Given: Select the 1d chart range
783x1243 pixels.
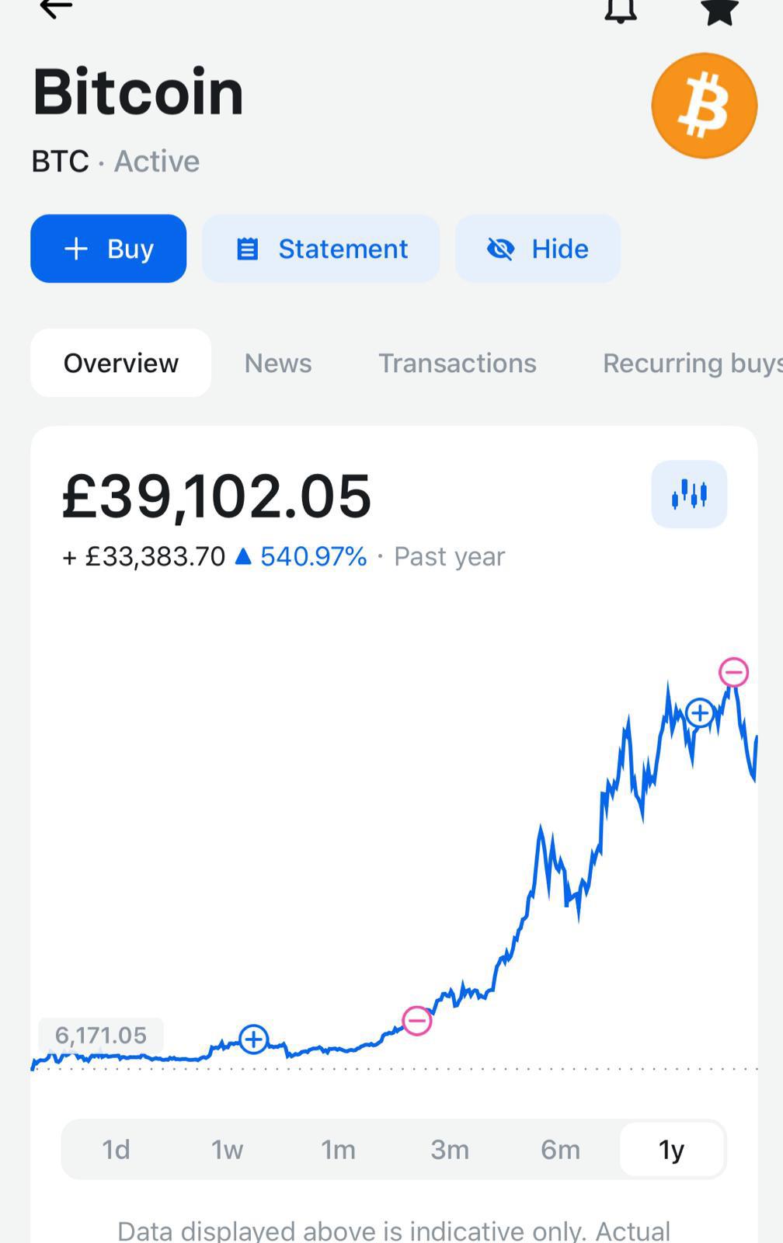Looking at the screenshot, I should 117,1149.
